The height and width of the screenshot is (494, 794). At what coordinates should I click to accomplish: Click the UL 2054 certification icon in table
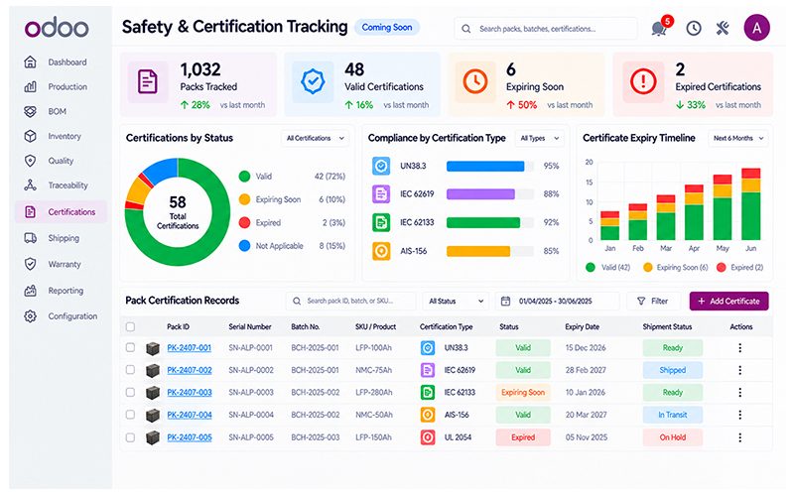pyautogui.click(x=428, y=437)
